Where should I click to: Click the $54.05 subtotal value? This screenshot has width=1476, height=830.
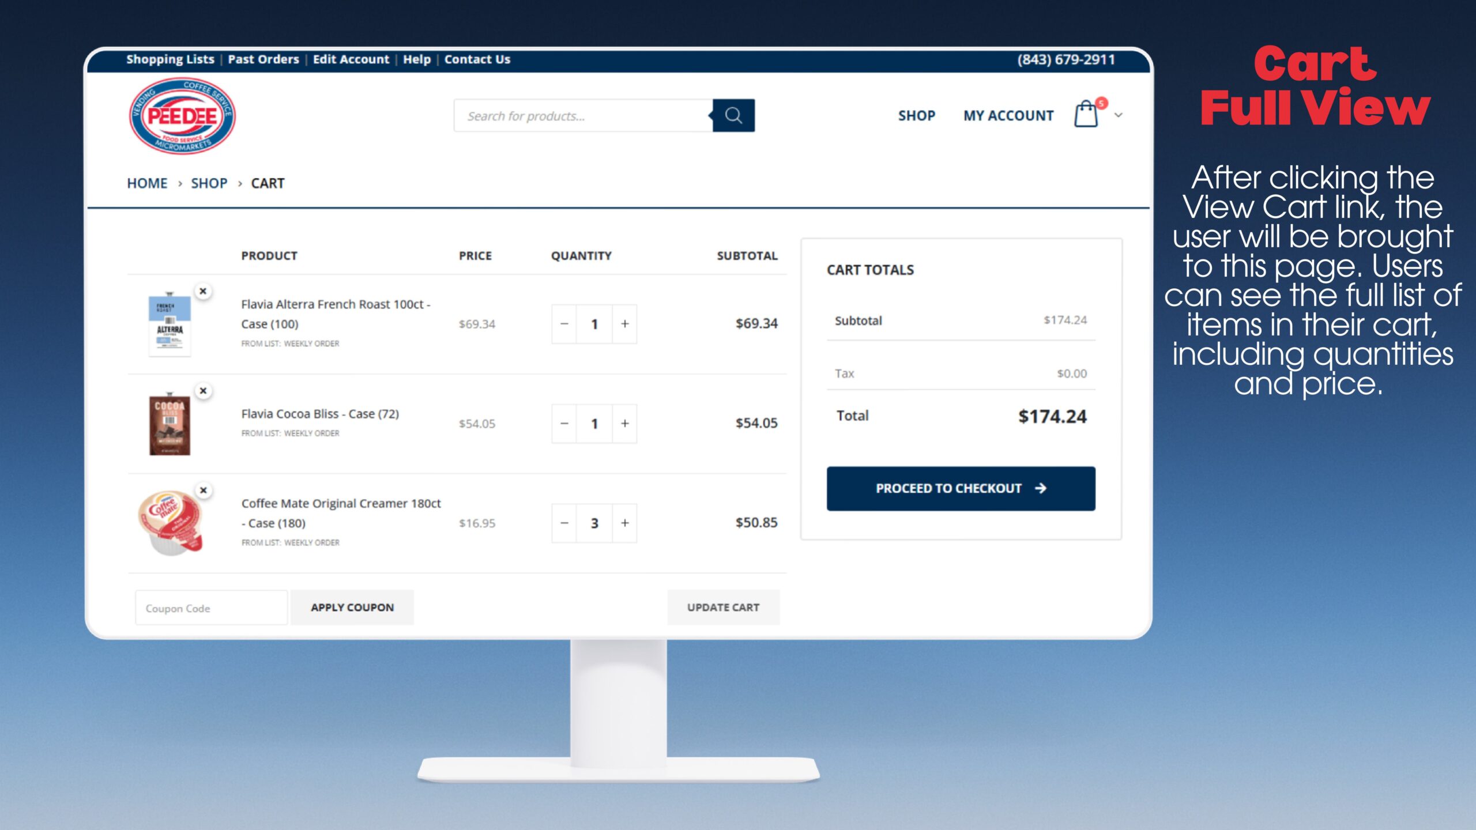[756, 423]
